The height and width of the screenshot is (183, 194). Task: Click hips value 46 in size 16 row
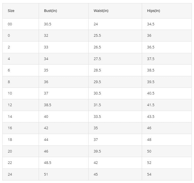click(149, 128)
